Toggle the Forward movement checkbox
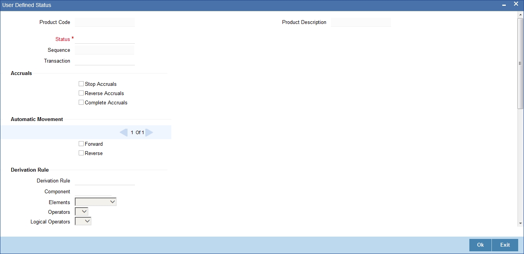Image resolution: width=524 pixels, height=254 pixels. point(81,143)
